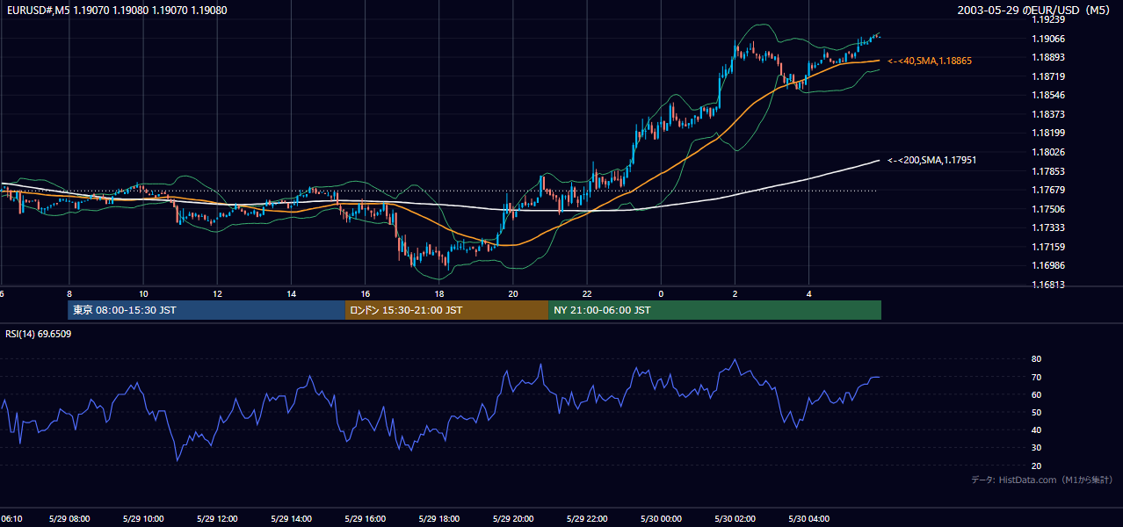Click the 40 SMA label reading 1.18865
Image resolution: width=1123 pixels, height=527 pixels.
click(x=929, y=61)
